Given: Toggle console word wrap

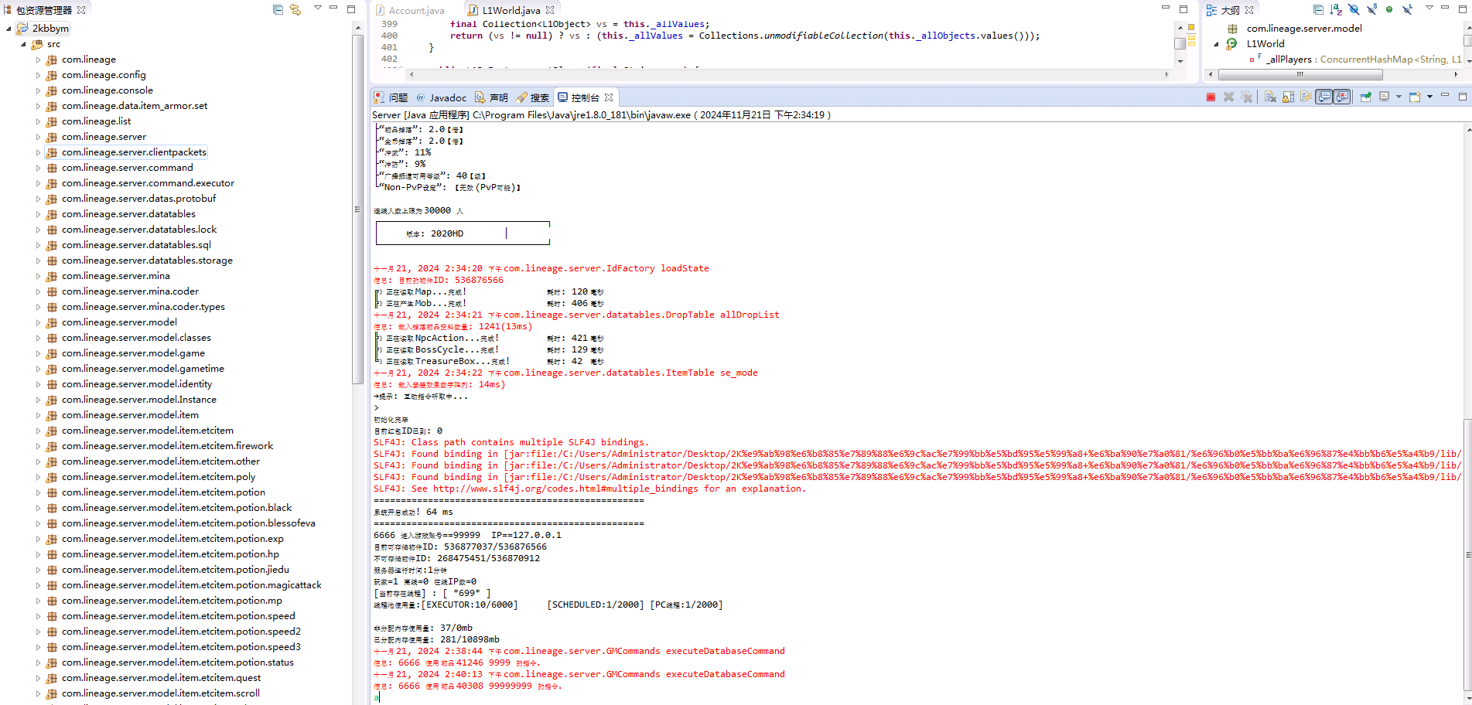Looking at the screenshot, I should click(1306, 97).
